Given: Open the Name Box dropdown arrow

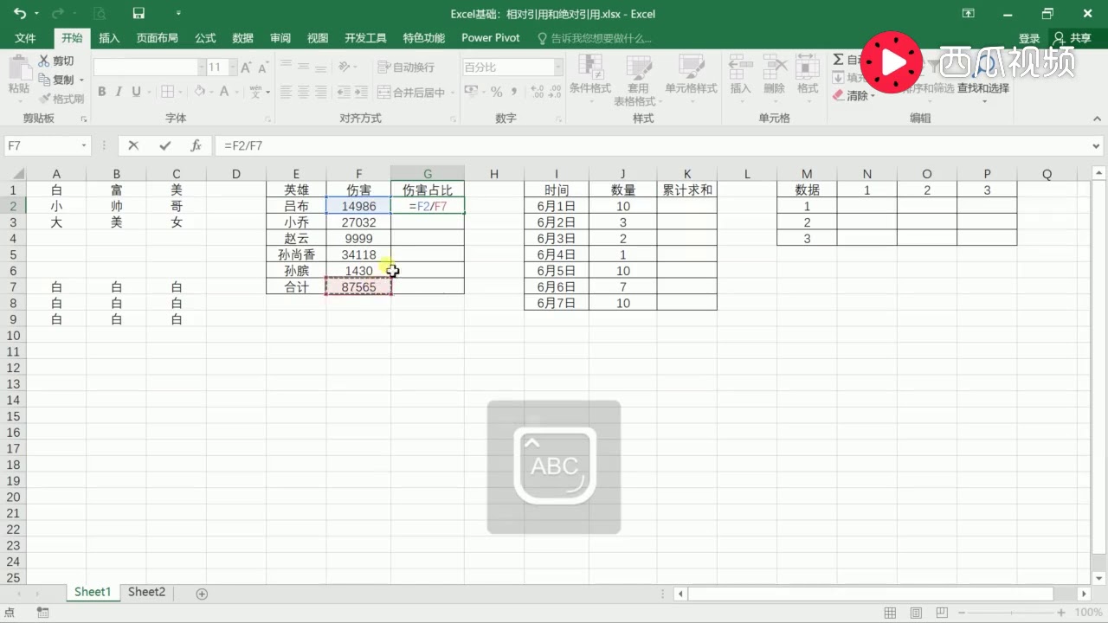Looking at the screenshot, I should [x=84, y=146].
